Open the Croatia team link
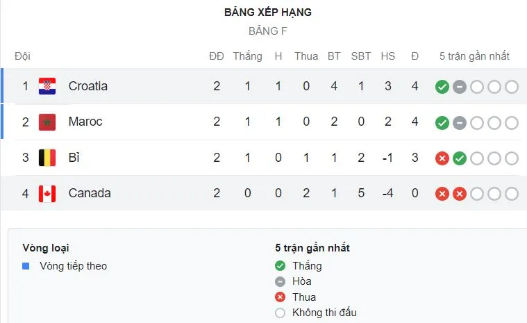Screen dimensions: 527x323 88,86
